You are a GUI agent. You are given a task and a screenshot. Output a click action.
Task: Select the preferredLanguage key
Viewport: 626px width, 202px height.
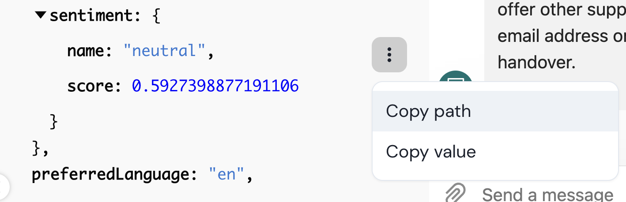(x=110, y=175)
